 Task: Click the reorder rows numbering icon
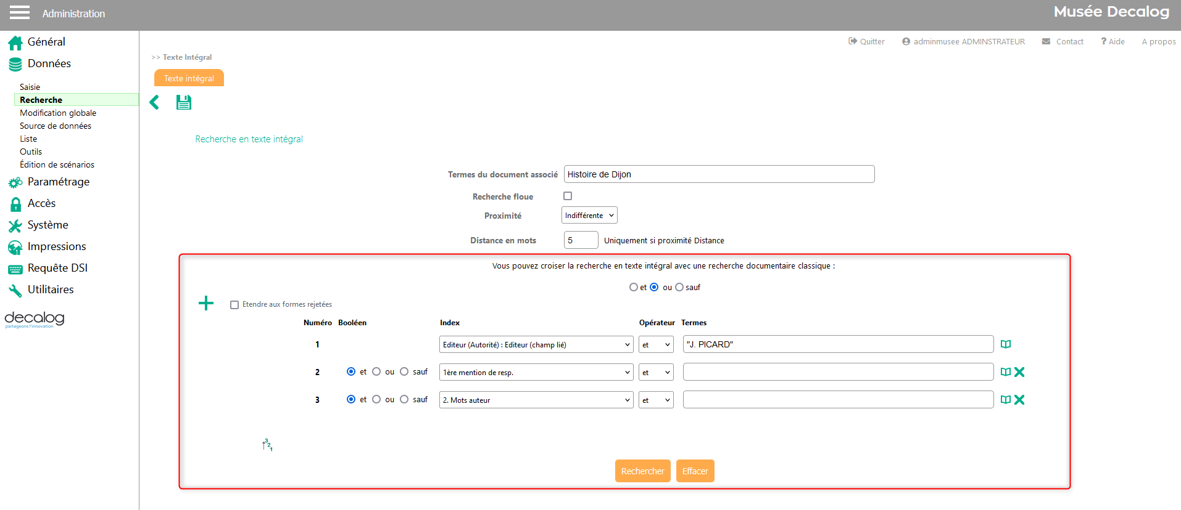[x=267, y=445]
